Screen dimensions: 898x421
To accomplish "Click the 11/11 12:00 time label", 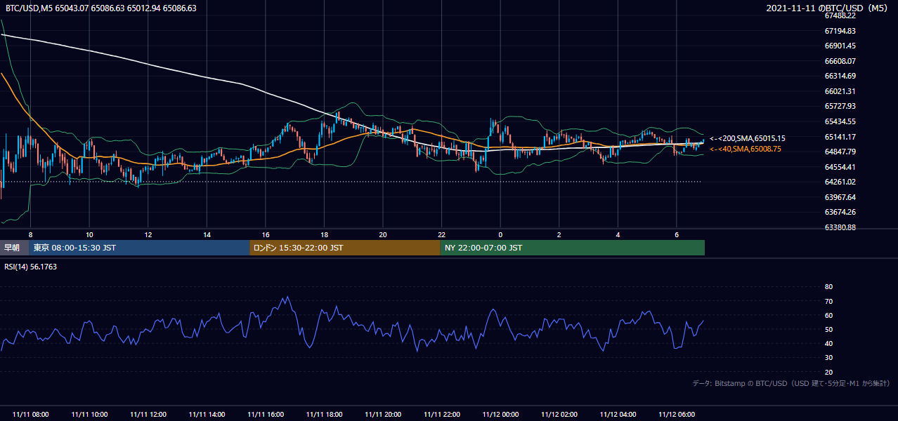I will (x=148, y=415).
